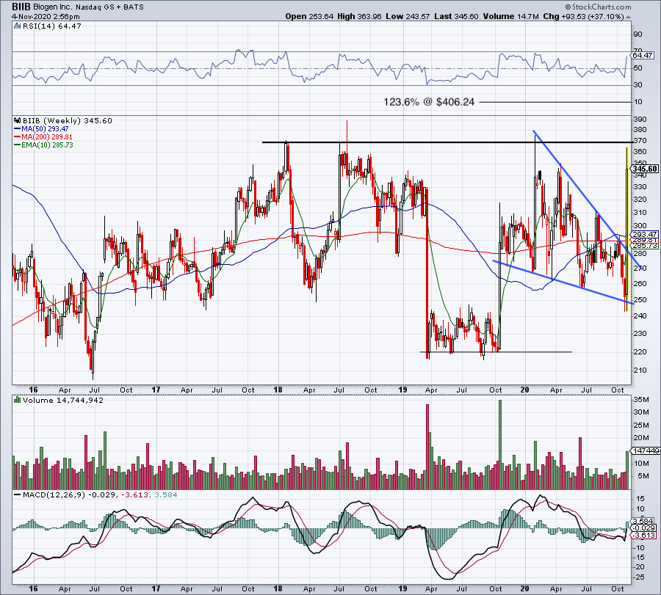Image resolution: width=661 pixels, height=595 pixels.
Task: Click the up arrow after Chg percentage
Action: coord(628,17)
